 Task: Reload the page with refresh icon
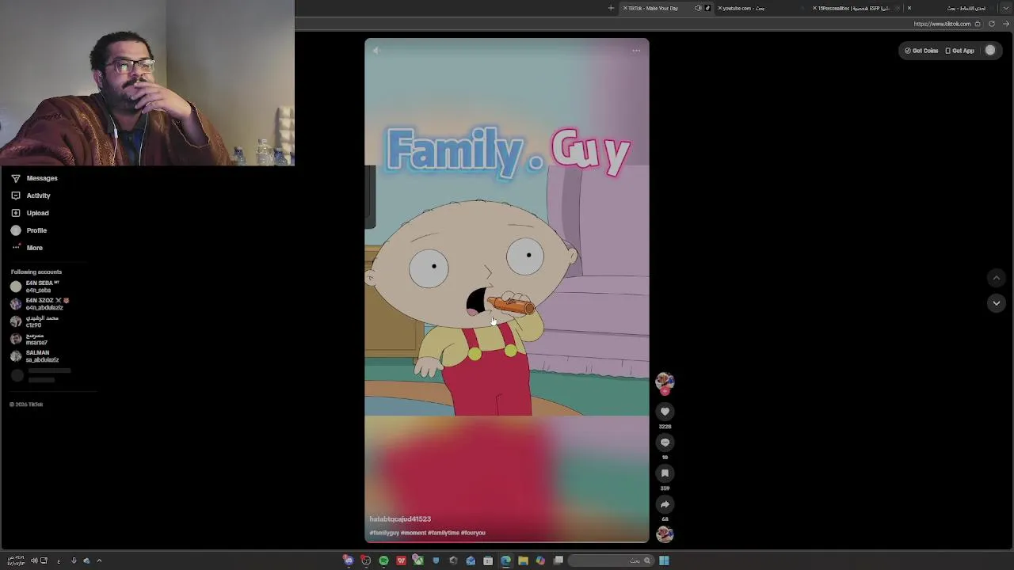pos(991,24)
